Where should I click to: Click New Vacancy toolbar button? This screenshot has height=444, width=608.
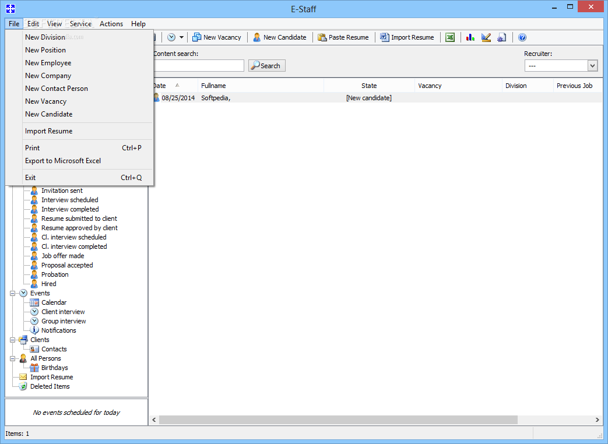217,37
